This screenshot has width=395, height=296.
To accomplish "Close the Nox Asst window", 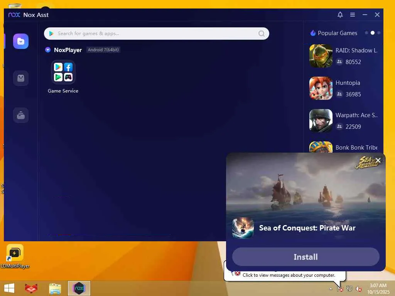I will pyautogui.click(x=377, y=15).
